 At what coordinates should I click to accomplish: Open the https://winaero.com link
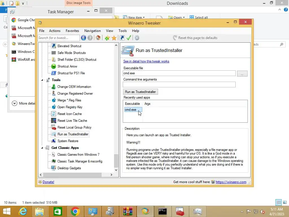click(231, 182)
